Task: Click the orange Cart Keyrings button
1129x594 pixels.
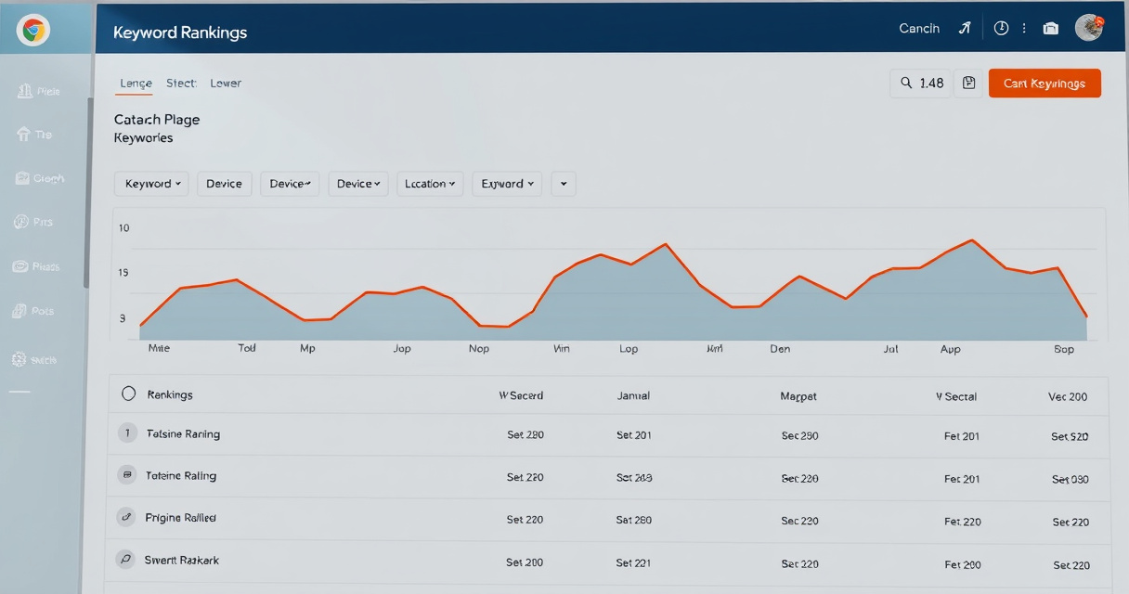Action: 1045,84
